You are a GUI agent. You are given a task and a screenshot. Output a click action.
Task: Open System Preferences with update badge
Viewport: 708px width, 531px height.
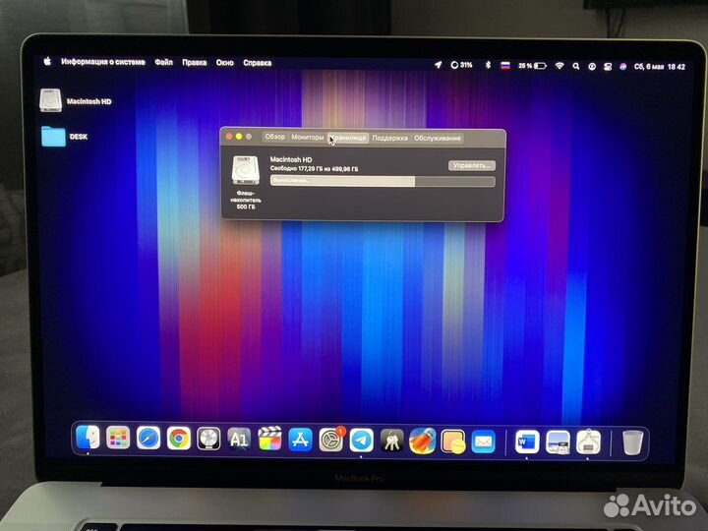pos(331,440)
